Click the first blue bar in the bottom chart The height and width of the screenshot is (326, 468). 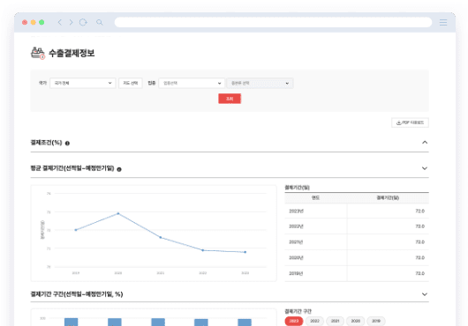(x=71, y=322)
